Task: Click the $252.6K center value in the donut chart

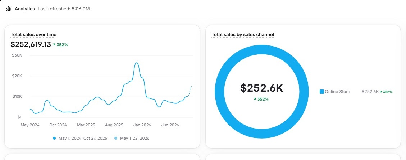Action: 262,88
